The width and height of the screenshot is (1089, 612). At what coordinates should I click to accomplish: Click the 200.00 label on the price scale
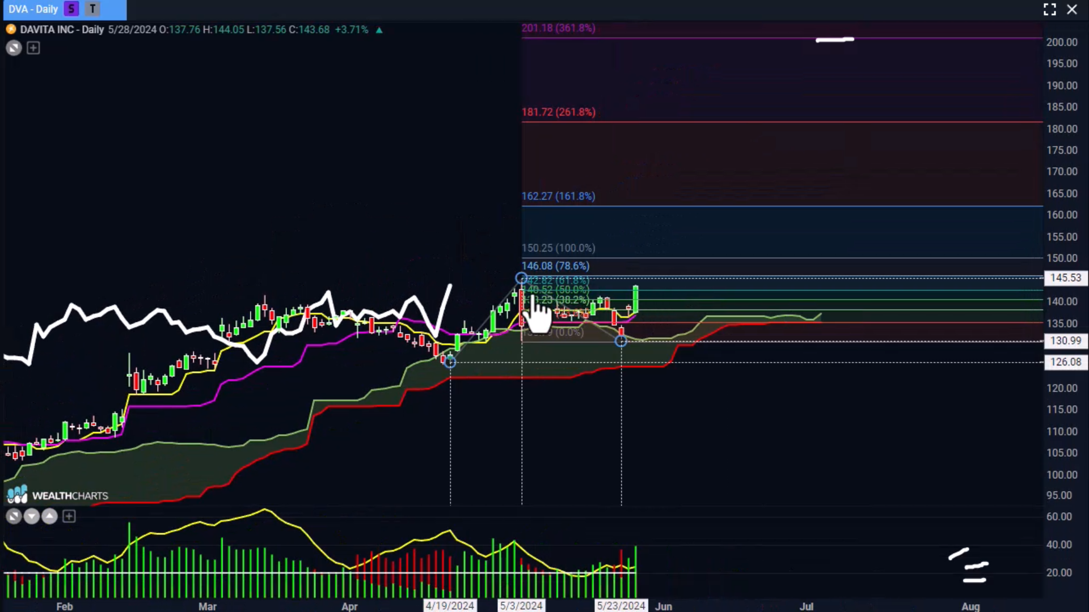pos(1062,42)
